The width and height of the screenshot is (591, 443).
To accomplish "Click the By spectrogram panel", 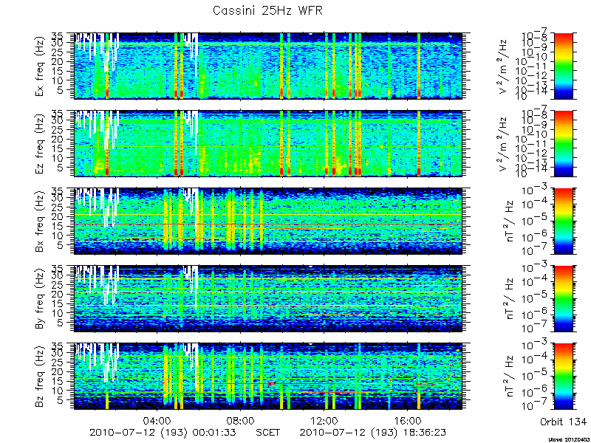I will (x=268, y=299).
